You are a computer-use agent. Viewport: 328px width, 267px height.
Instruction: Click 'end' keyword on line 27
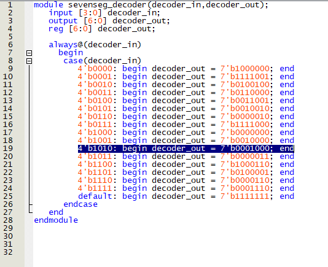pyautogui.click(x=56, y=212)
